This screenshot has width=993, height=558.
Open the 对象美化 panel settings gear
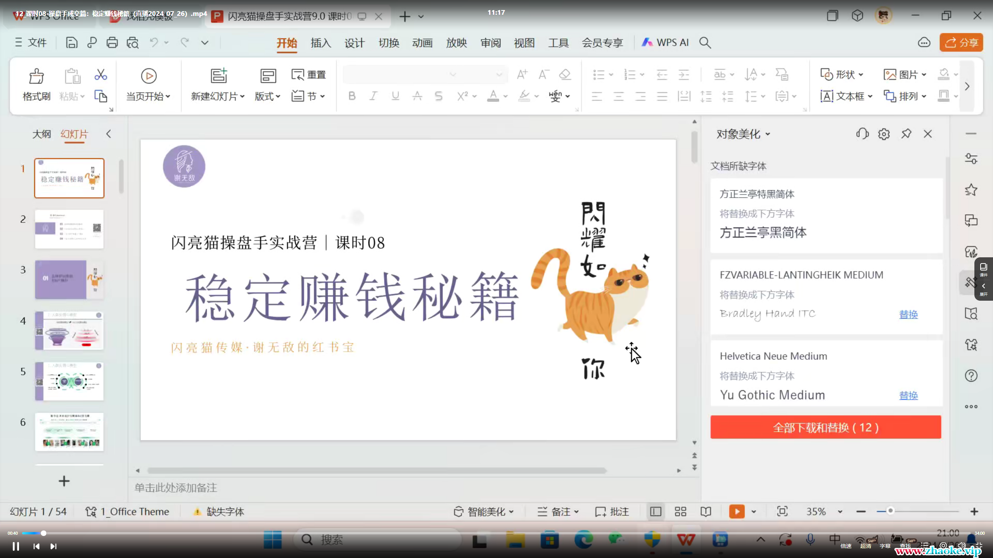[884, 134]
